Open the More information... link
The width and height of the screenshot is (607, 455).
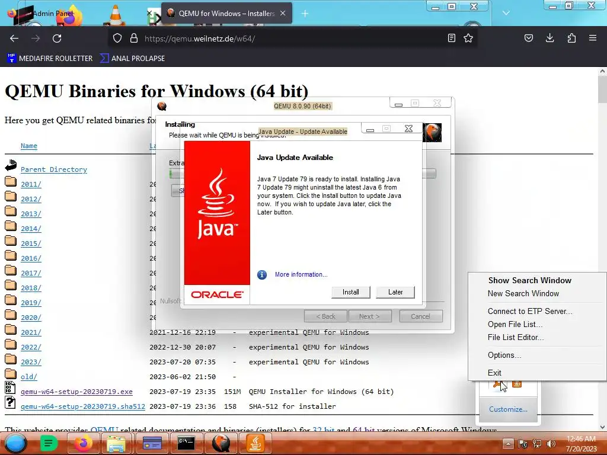pyautogui.click(x=301, y=274)
